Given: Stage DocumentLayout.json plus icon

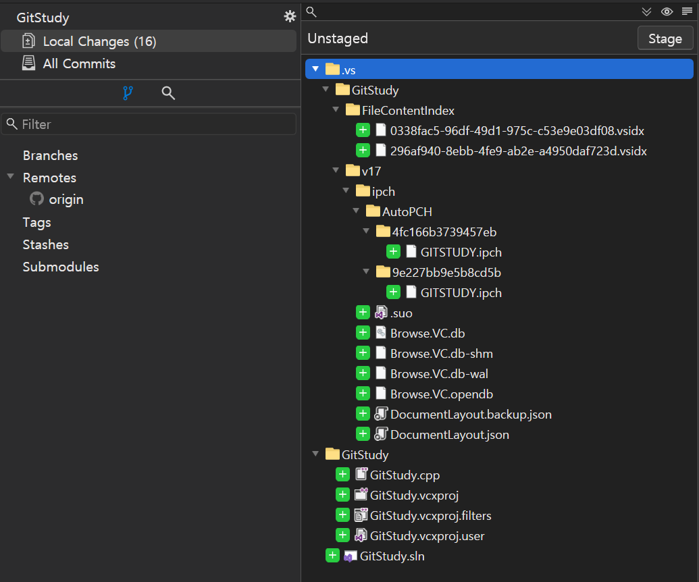Looking at the screenshot, I should (x=363, y=434).
